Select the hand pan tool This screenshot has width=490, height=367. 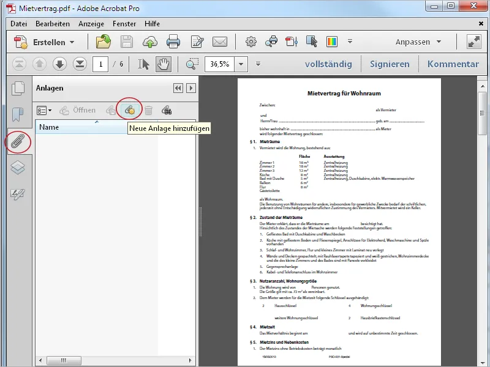(164, 64)
